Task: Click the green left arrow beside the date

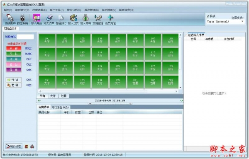Action: [39, 101]
